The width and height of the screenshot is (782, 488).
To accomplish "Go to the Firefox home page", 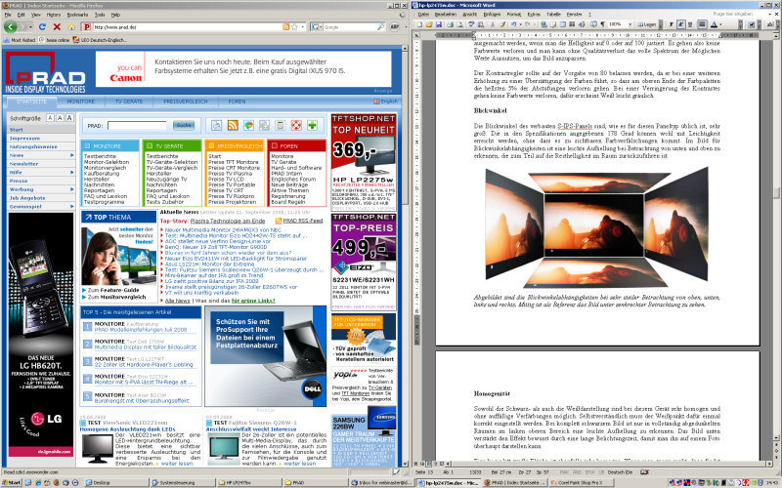I will click(x=71, y=27).
